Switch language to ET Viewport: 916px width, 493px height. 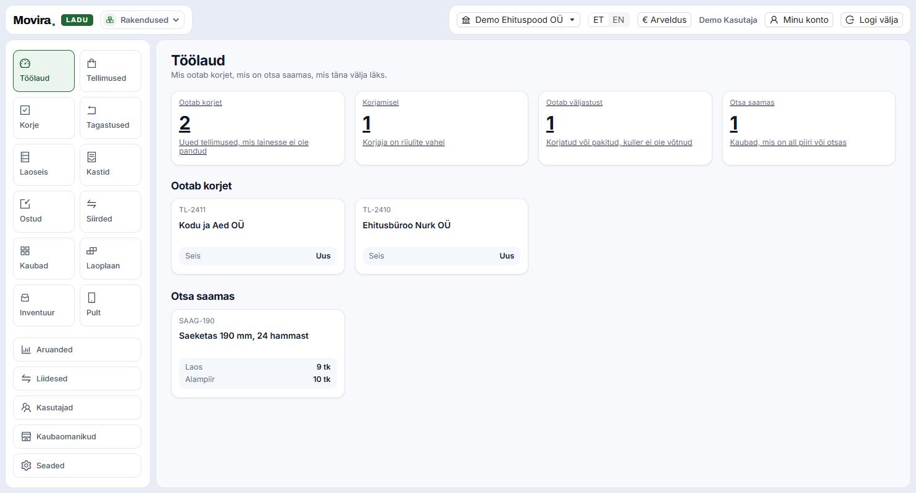(x=598, y=20)
